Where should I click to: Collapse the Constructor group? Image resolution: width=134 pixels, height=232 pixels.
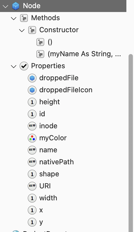tap(22, 31)
